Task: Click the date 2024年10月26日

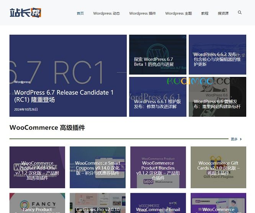Action: [26, 109]
